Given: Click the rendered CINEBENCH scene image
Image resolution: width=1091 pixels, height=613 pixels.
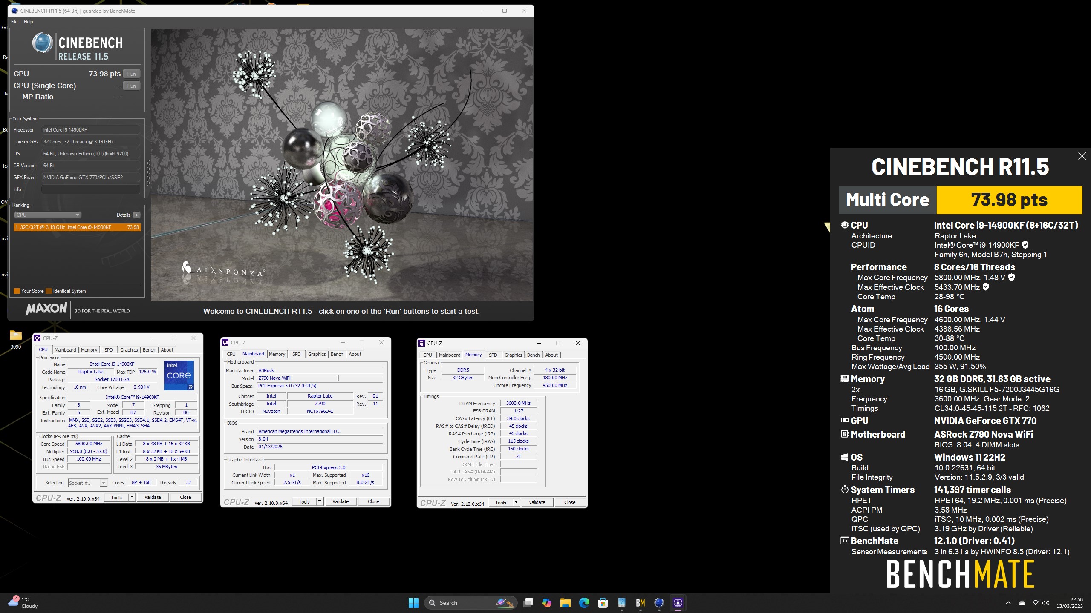Looking at the screenshot, I should coord(342,165).
